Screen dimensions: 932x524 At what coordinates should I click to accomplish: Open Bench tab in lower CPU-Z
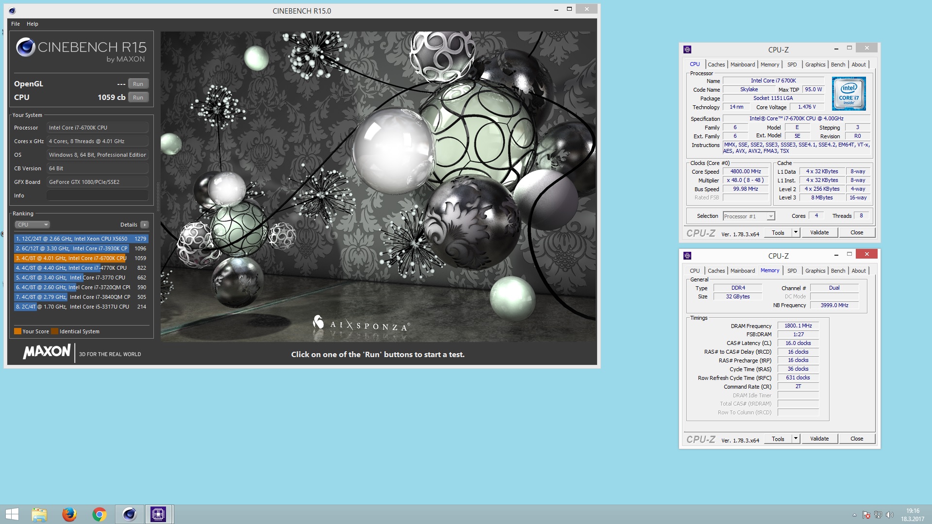pyautogui.click(x=838, y=271)
